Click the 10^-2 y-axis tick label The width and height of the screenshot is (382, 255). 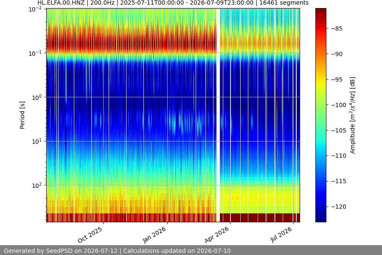point(35,9)
